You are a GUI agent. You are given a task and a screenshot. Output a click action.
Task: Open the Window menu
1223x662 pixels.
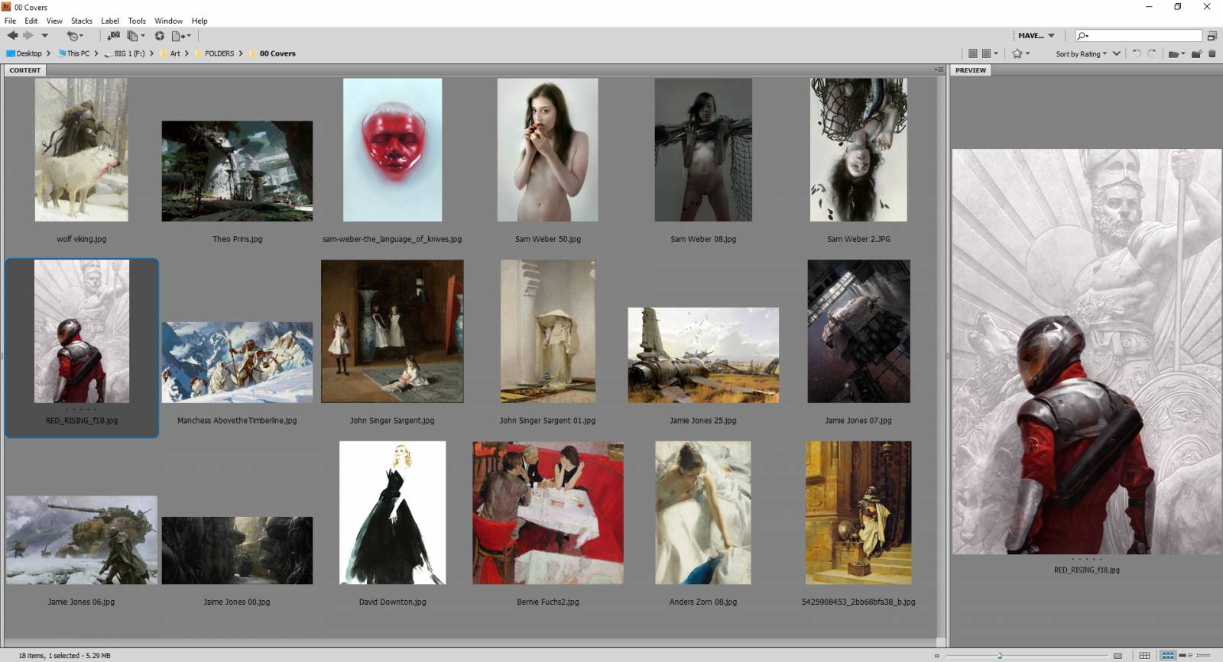click(168, 21)
